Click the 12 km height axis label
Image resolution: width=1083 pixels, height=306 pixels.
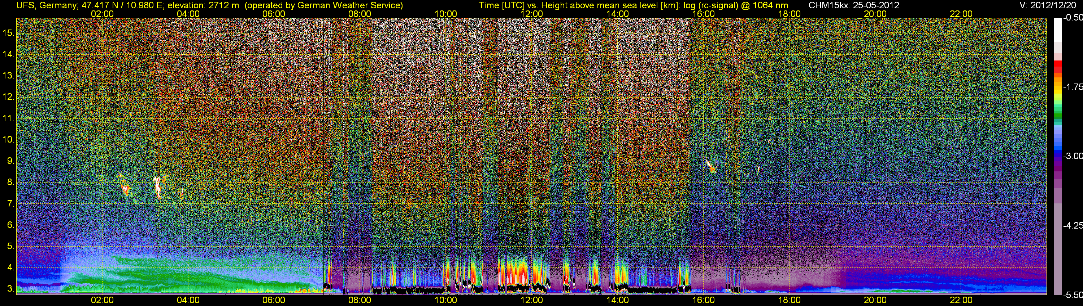pyautogui.click(x=8, y=97)
